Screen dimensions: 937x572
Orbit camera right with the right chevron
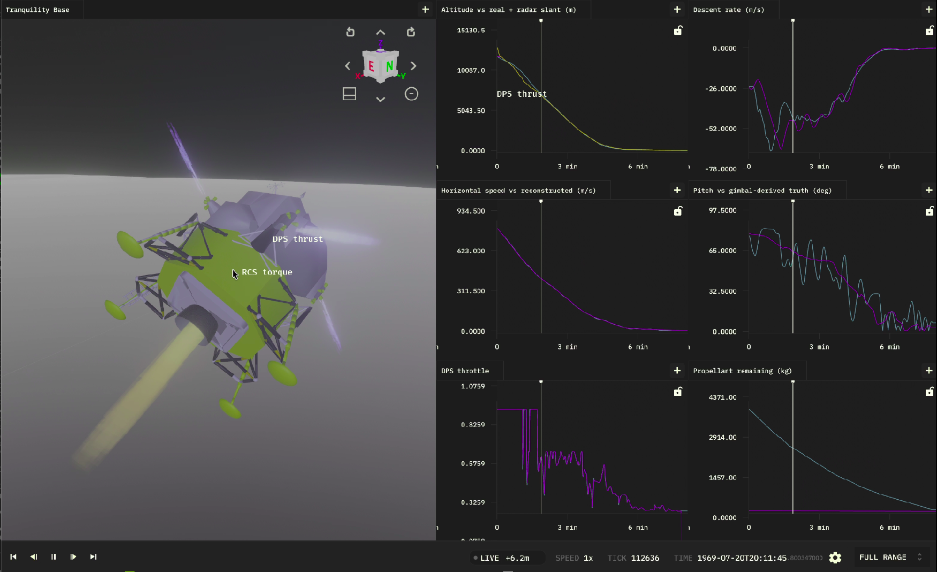click(x=413, y=66)
